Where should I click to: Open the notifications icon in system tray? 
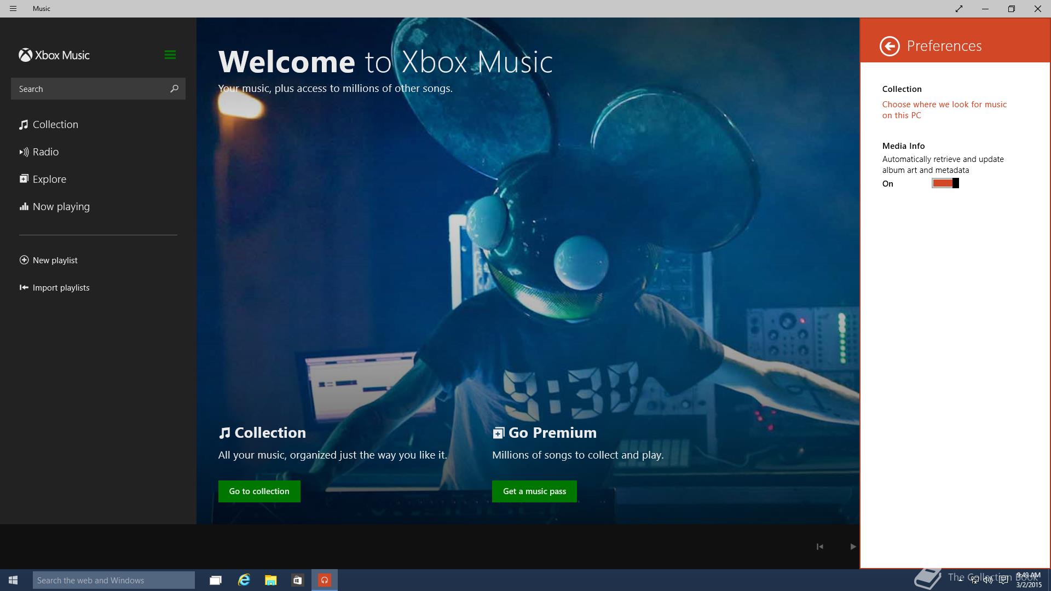[1003, 580]
